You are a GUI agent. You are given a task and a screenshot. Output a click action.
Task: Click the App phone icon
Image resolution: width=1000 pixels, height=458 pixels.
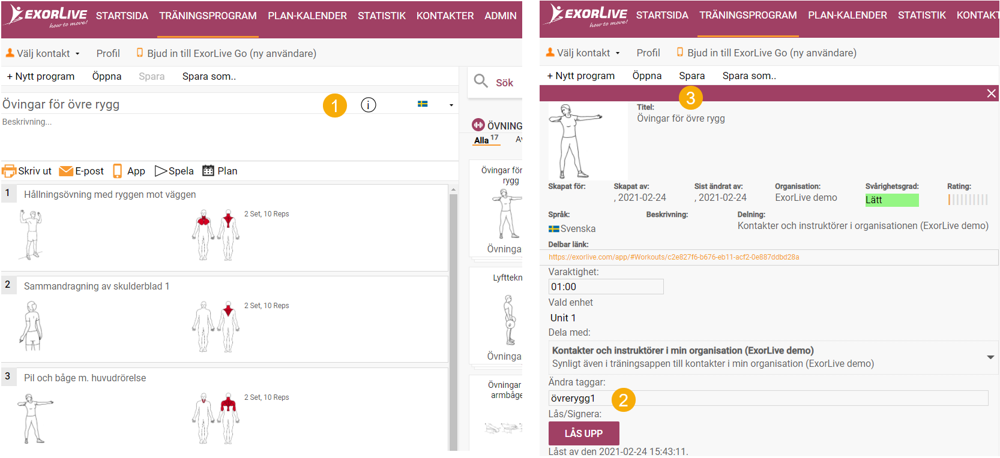point(118,171)
